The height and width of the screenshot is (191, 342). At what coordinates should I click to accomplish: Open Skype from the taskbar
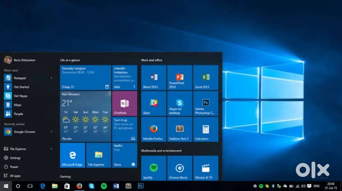click(92, 186)
